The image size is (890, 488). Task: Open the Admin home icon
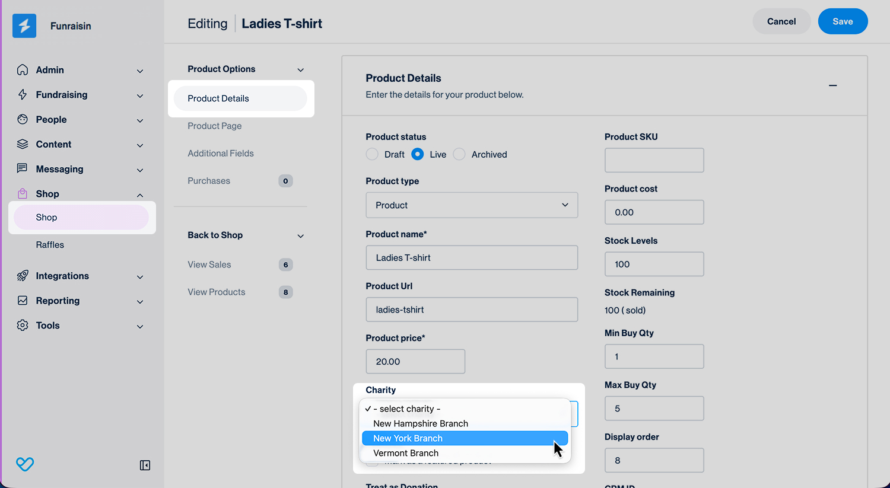23,70
